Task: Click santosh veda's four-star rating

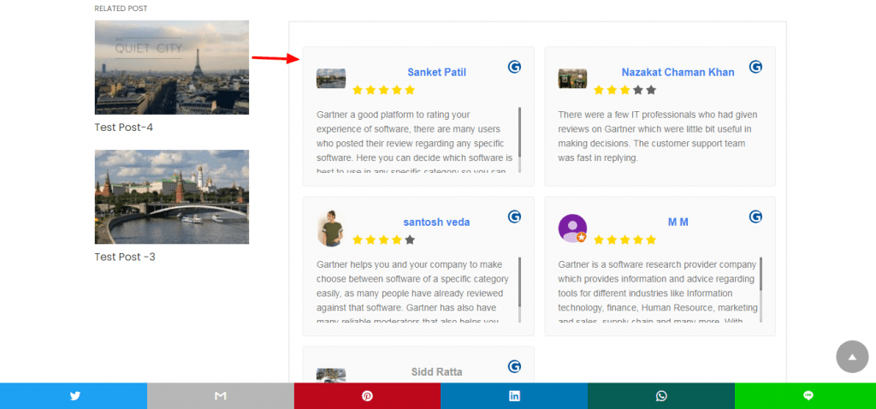Action: 383,240
